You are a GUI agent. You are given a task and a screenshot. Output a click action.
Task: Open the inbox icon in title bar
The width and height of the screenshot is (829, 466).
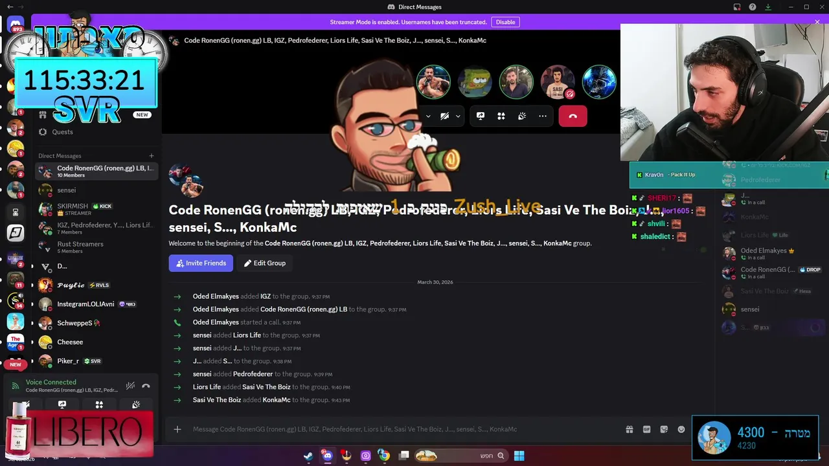coord(737,7)
